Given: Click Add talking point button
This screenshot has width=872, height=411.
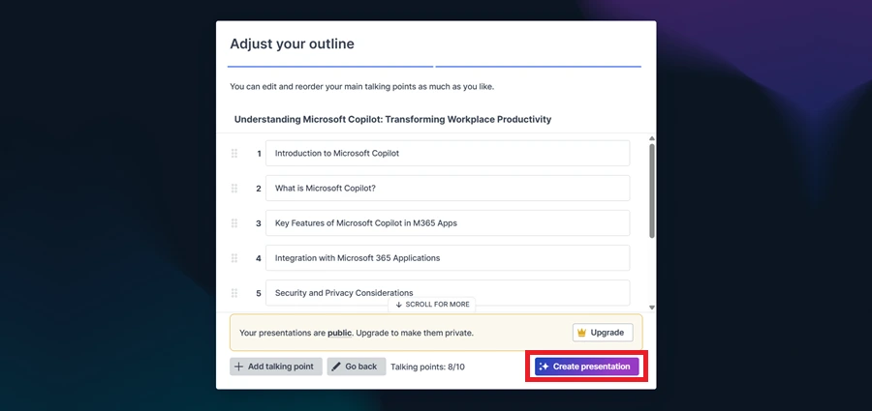Looking at the screenshot, I should click(x=276, y=367).
